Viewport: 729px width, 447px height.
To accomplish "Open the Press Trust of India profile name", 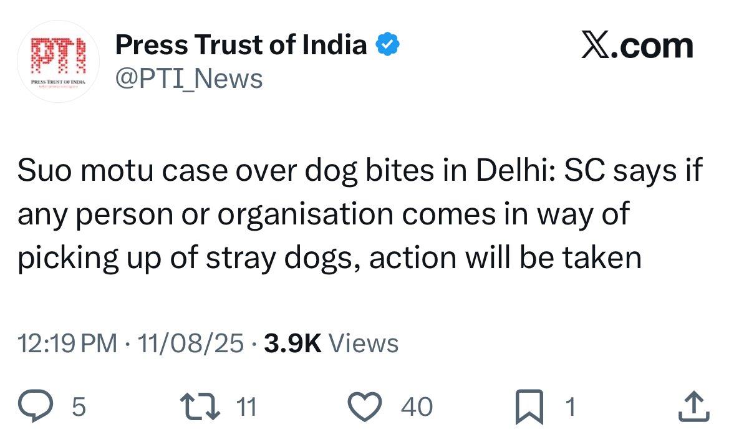I will click(x=241, y=45).
